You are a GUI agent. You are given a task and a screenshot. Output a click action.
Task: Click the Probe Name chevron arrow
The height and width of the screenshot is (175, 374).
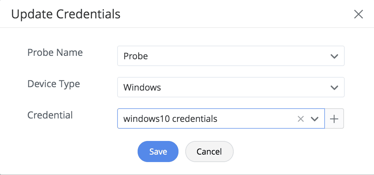pyautogui.click(x=334, y=56)
